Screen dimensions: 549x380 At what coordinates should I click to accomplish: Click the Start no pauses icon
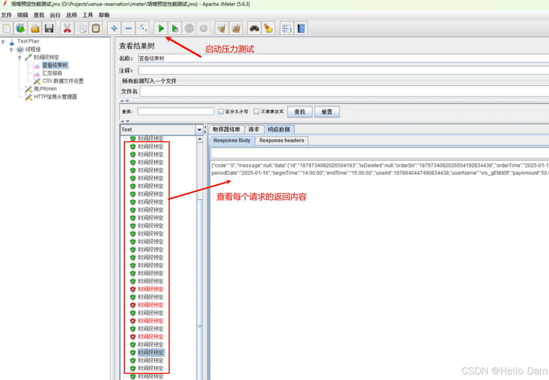[175, 28]
